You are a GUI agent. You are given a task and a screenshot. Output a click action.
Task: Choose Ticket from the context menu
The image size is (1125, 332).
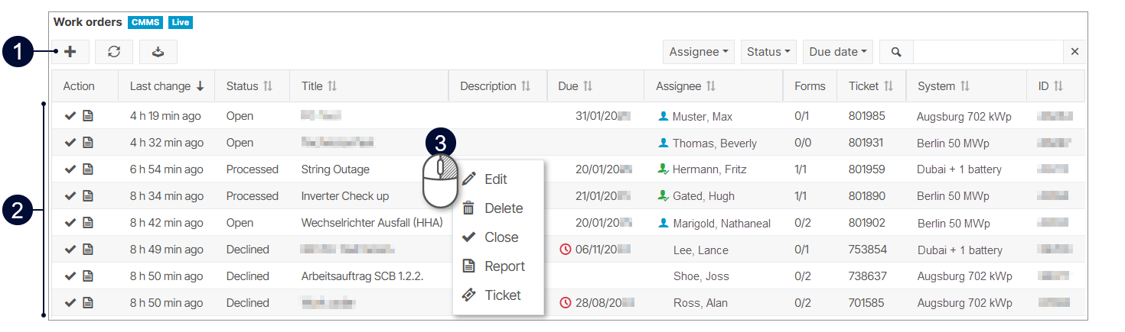502,295
